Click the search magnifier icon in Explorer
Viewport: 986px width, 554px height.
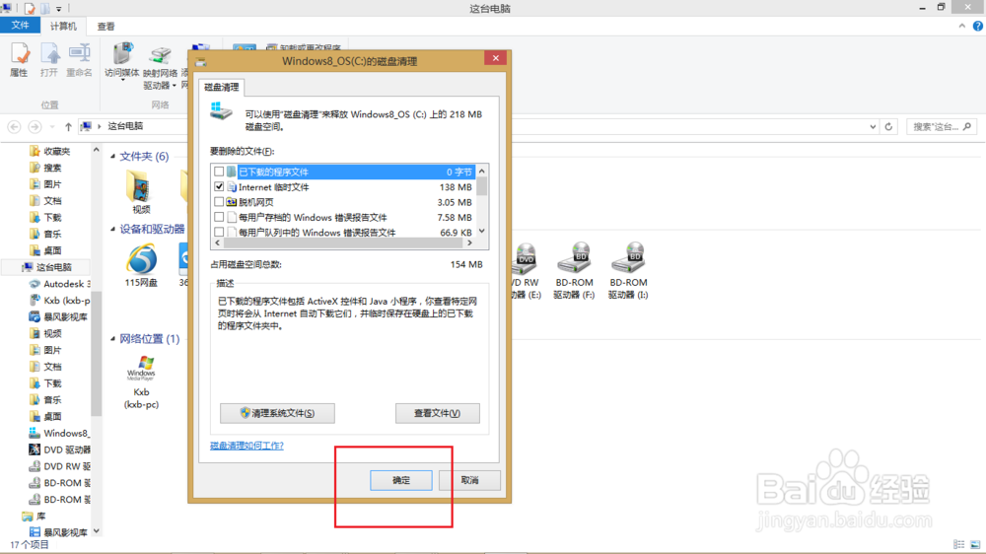click(967, 127)
